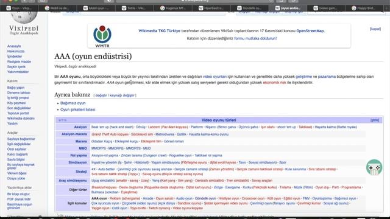Open "pazarlama" link in intro
This screenshot has height=219, width=390.
(x=327, y=77)
